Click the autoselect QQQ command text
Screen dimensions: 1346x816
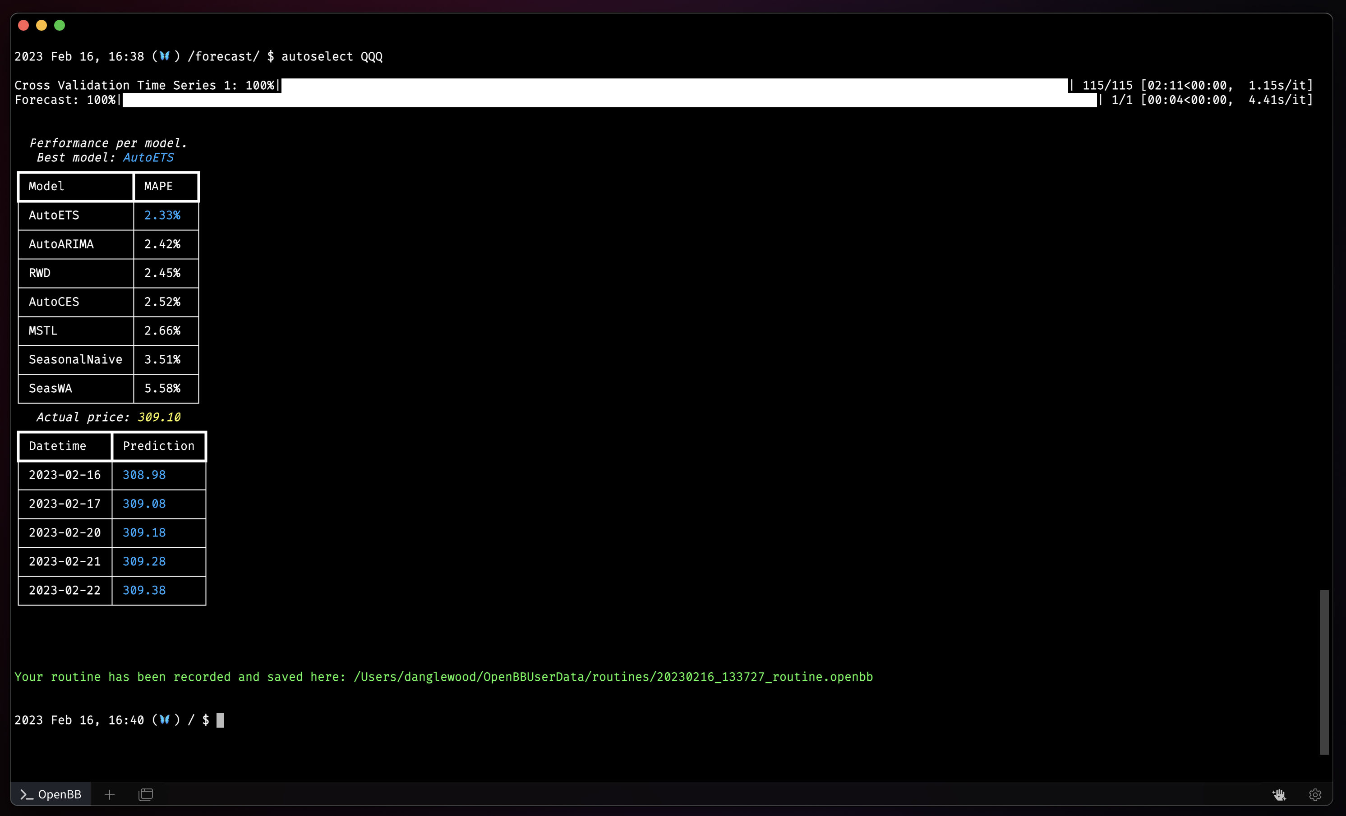pyautogui.click(x=332, y=57)
